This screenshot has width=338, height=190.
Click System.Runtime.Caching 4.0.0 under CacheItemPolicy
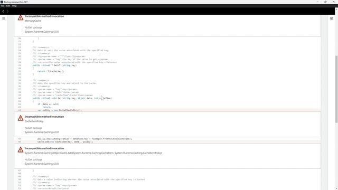[42, 132]
